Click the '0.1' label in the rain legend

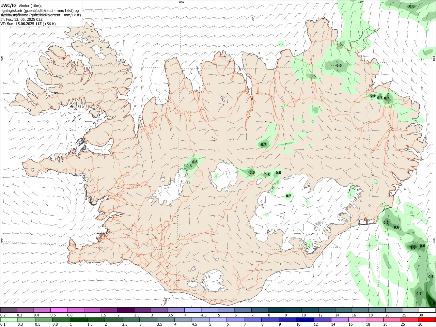[x=3, y=325]
